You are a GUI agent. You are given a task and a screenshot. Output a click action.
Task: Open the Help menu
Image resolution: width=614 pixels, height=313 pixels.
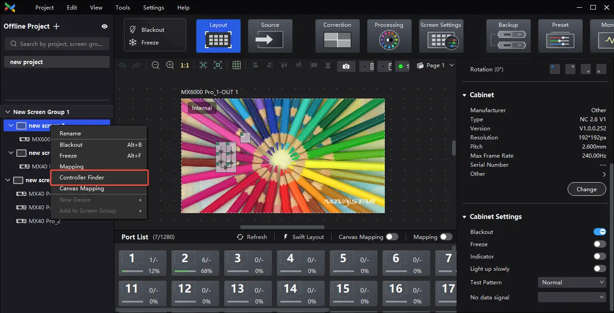pos(183,8)
